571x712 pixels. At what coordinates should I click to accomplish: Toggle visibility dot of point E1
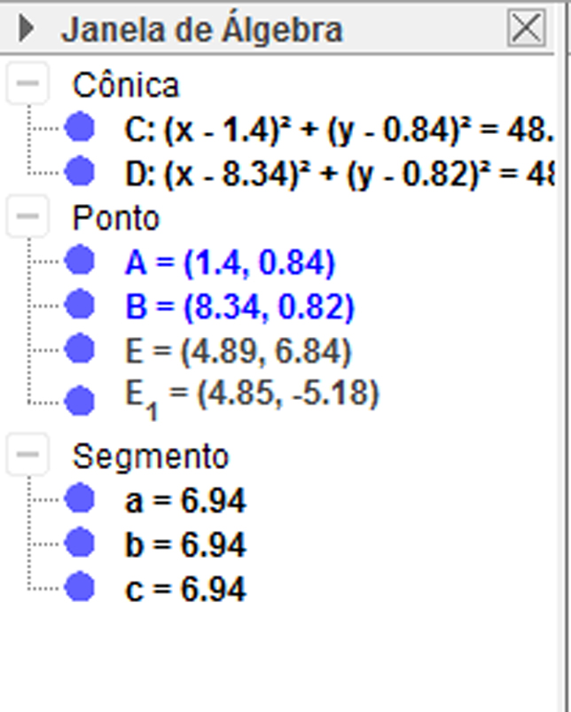click(x=80, y=401)
